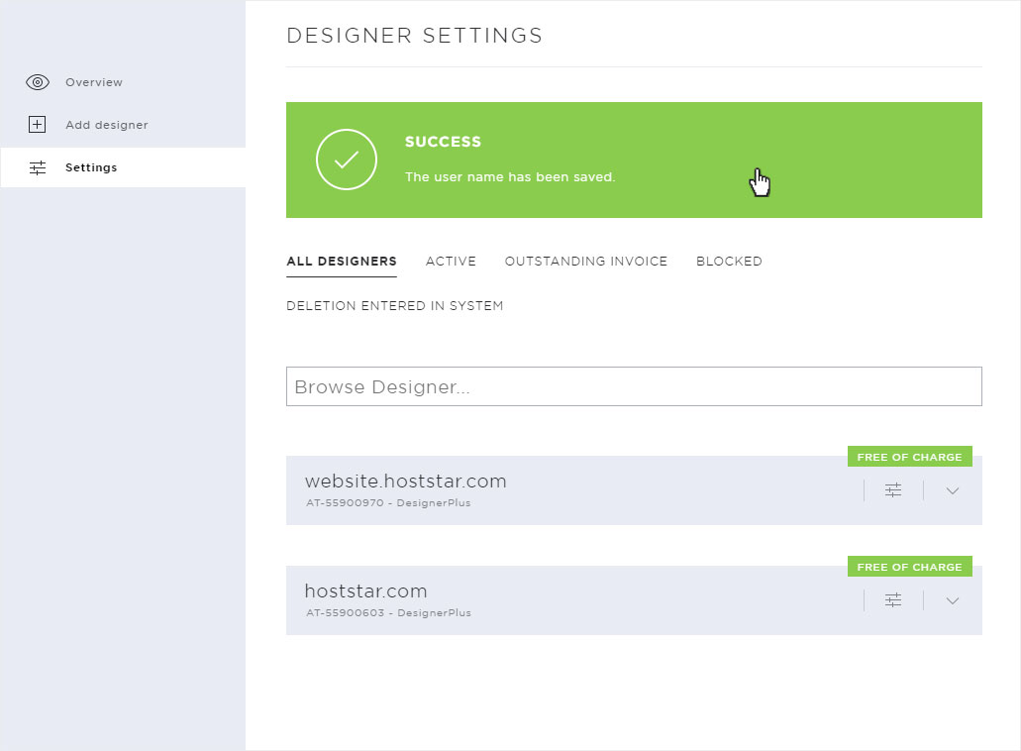
Task: Switch to the Blocked tab
Action: (x=729, y=262)
